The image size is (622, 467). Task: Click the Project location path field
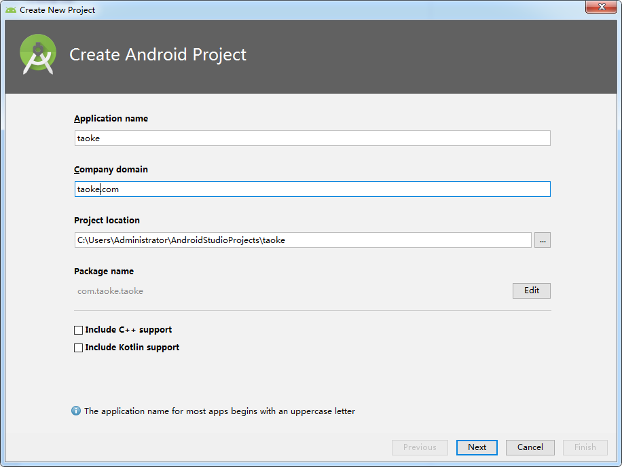pyautogui.click(x=303, y=240)
